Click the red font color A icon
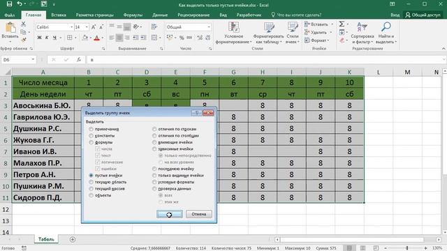The width and height of the screenshot is (447, 251). click(x=96, y=38)
